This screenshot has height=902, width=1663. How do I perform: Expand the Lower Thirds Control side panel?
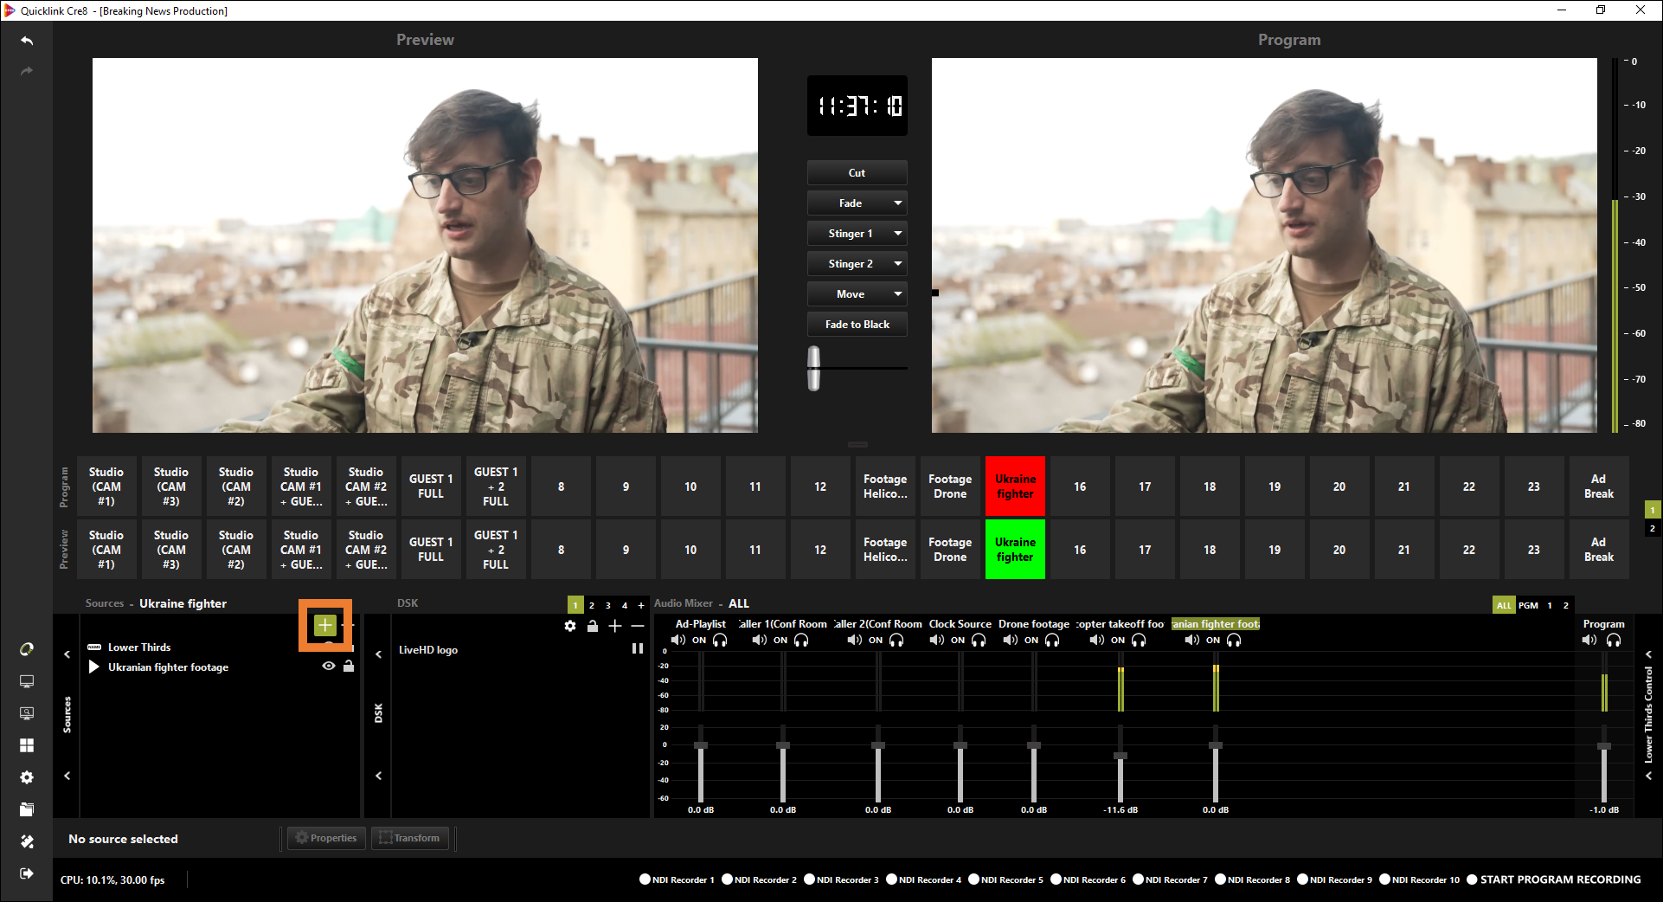coord(1648,654)
